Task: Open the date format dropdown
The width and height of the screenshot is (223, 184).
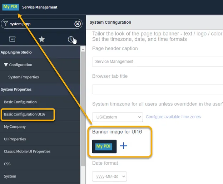Action: (x=109, y=176)
